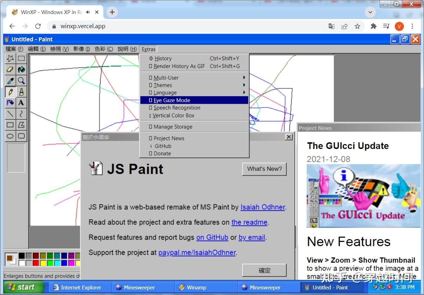Select the Text tool
Screen dimensions: 424x295
[x=21, y=103]
